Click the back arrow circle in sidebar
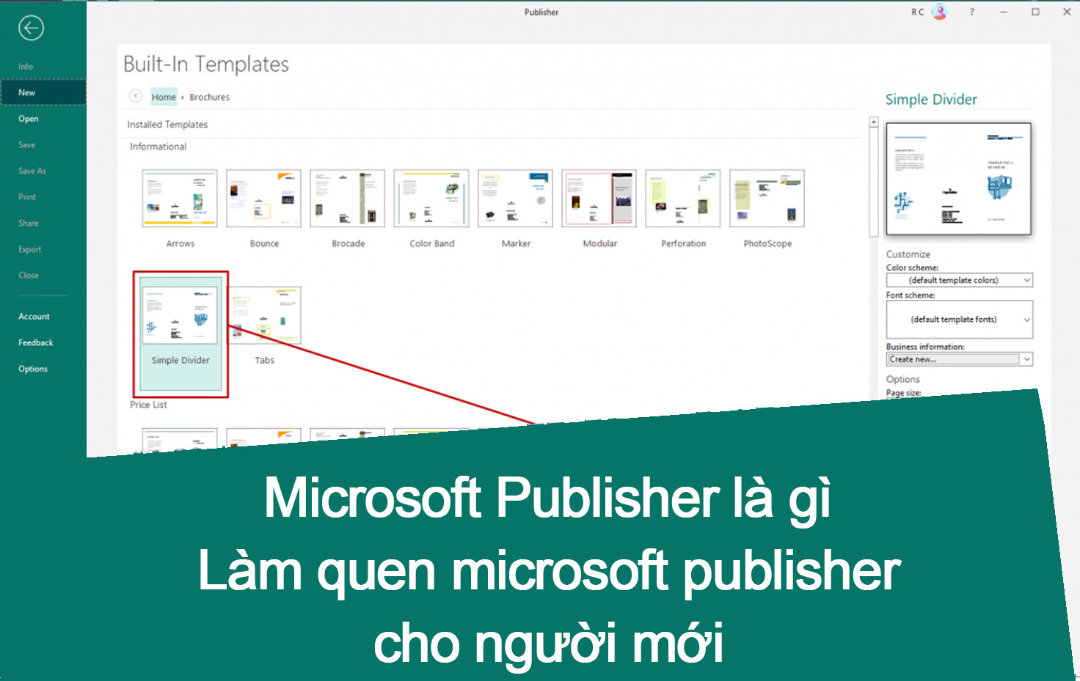Viewport: 1080px width, 681px height. (31, 29)
